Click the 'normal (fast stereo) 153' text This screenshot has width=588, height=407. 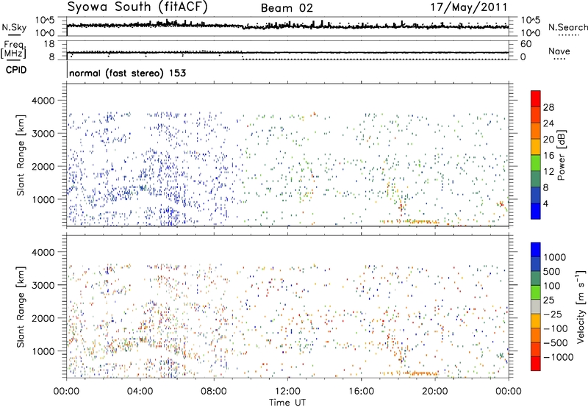[127, 73]
